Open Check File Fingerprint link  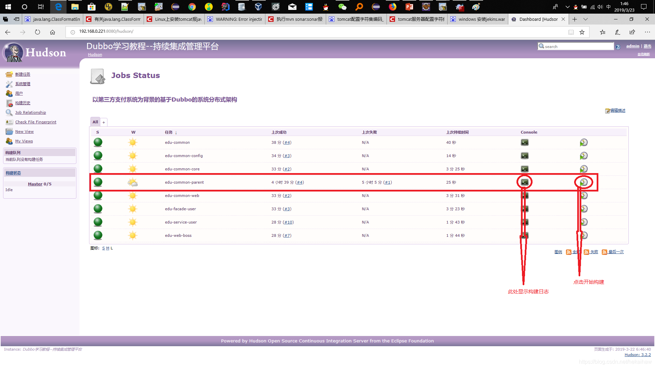pos(36,122)
